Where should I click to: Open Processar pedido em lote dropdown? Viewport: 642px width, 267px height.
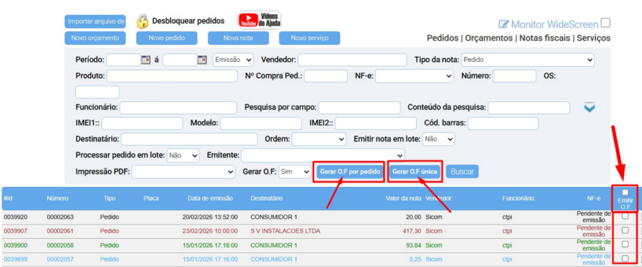(x=183, y=156)
